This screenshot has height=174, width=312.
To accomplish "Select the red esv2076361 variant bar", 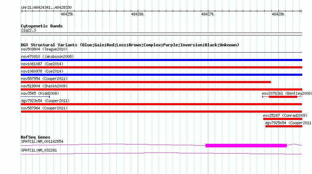I will tap(283, 97).
